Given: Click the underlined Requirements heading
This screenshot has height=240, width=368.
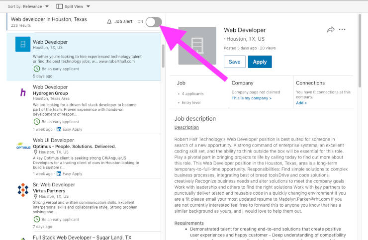Looking at the screenshot, I should (189, 223).
